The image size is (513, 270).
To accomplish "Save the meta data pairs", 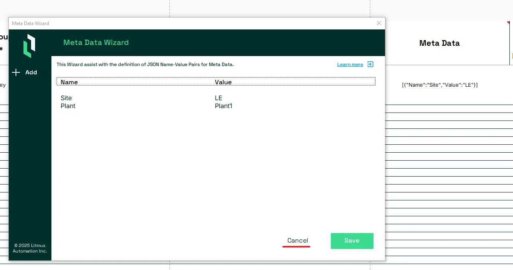I will 352,241.
